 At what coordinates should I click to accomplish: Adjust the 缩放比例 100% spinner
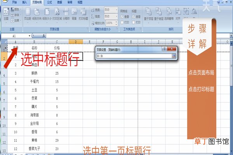(x=116, y=23)
